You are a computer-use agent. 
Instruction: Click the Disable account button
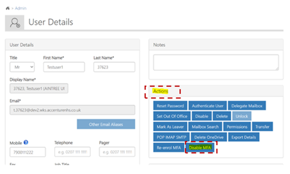201,116
